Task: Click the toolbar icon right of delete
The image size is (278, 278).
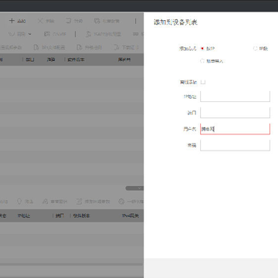Action: [68, 21]
